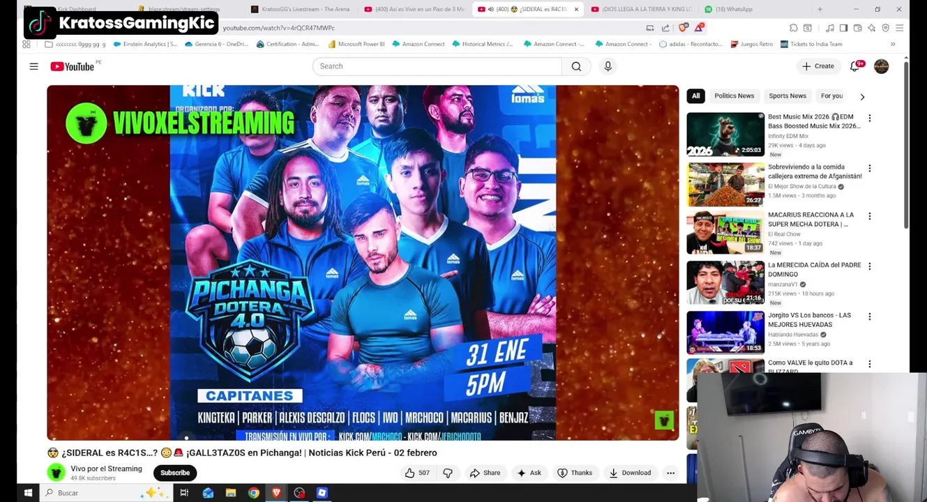The width and height of the screenshot is (927, 502).
Task: Click the page vertical scrollbar
Action: (x=906, y=145)
